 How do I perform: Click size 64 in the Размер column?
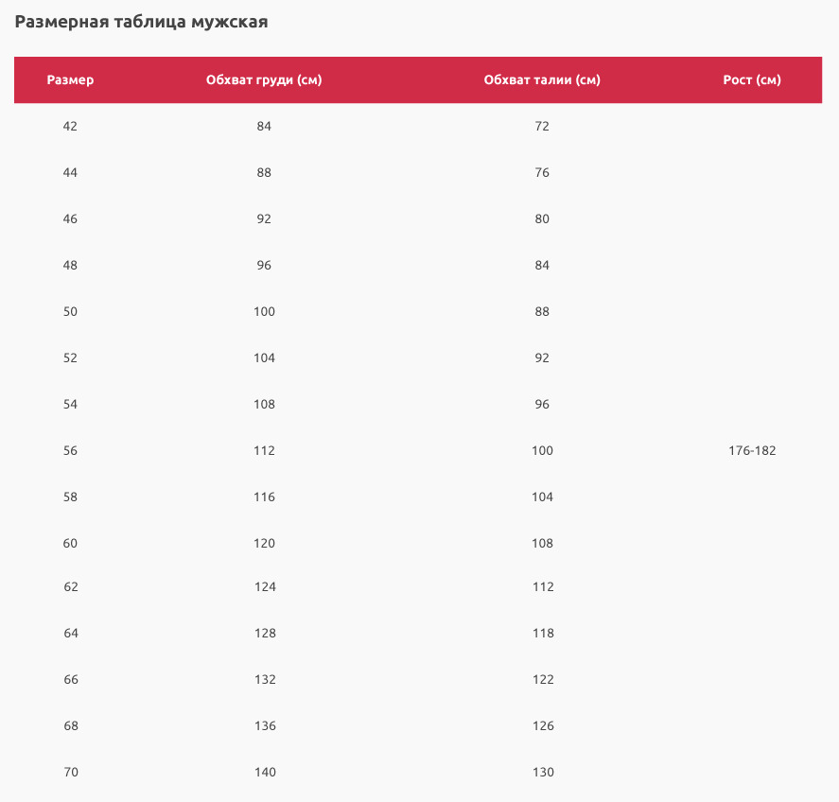pos(71,634)
